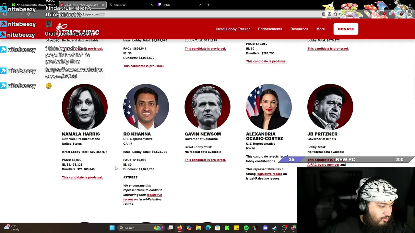
Task: Click Israel Lobby Total: $1,523,736 text
Action: click(x=145, y=152)
